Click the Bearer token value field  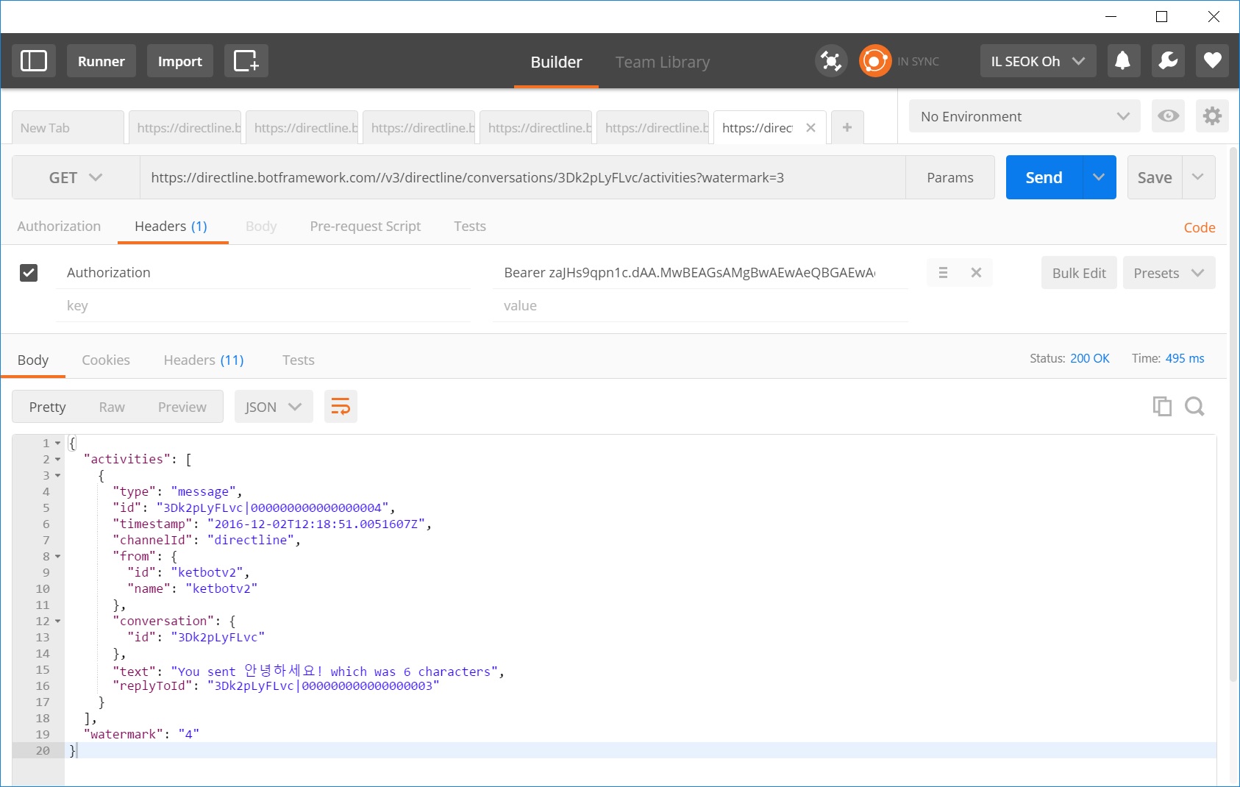click(x=701, y=273)
